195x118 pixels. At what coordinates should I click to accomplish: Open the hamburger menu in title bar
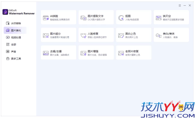click(180, 5)
